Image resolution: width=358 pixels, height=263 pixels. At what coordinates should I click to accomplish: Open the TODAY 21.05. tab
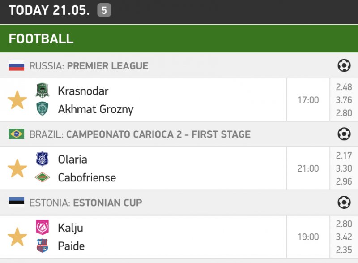pyautogui.click(x=49, y=10)
